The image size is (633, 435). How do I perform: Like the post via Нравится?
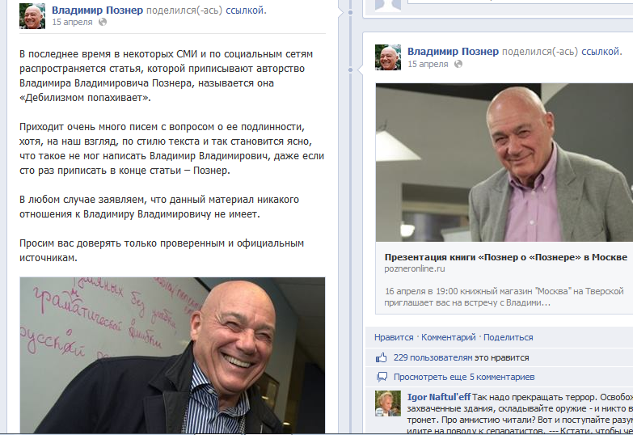pos(394,337)
